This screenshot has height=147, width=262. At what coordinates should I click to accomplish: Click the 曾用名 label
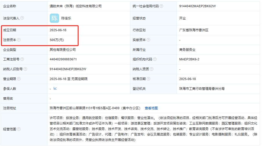click(x=8, y=98)
